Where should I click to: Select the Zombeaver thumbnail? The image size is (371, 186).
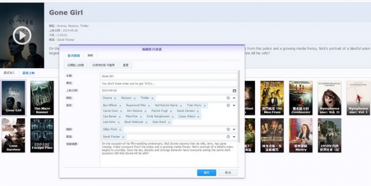[301, 98]
